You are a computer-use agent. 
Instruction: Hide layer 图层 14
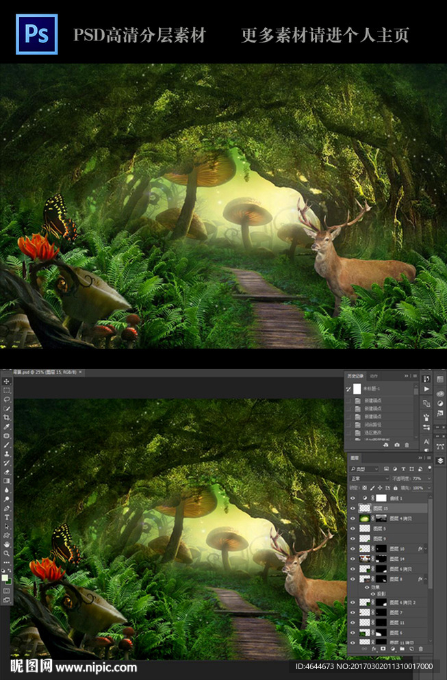click(x=353, y=559)
